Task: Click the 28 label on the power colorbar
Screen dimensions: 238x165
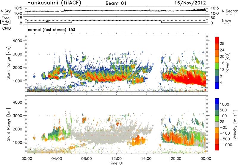Action: (x=222, y=43)
